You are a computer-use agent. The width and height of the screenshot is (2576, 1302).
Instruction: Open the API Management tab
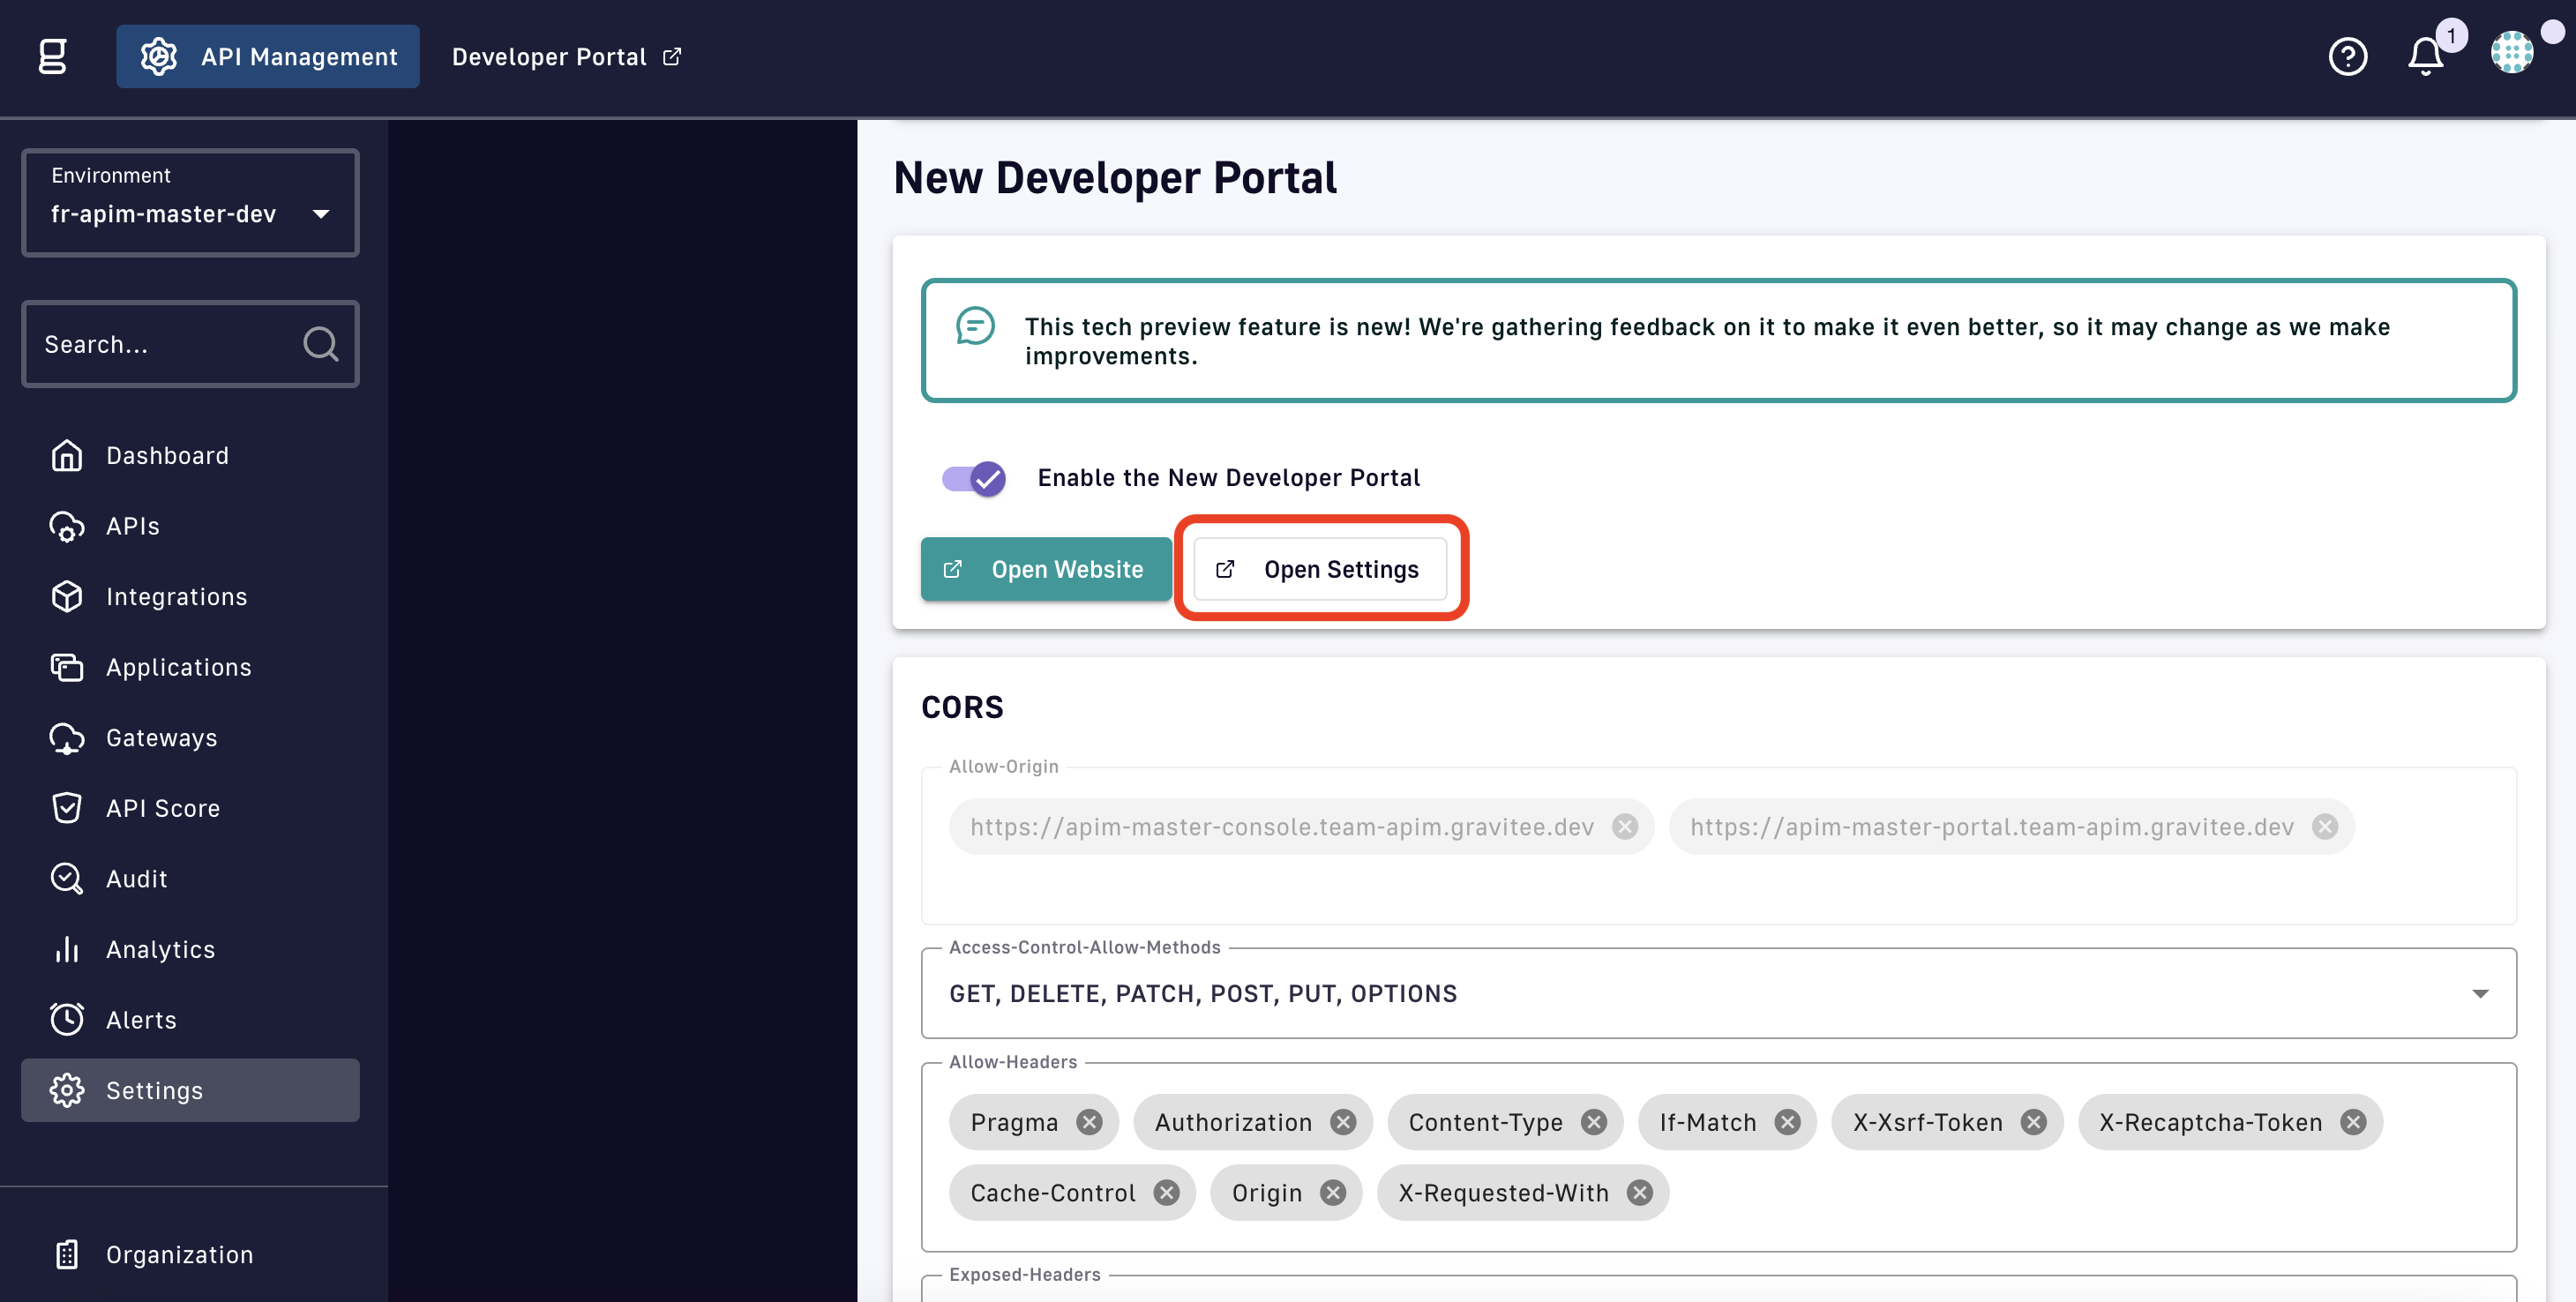pos(268,57)
